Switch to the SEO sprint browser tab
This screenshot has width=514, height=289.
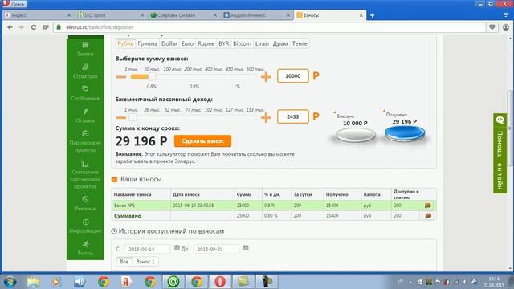(x=110, y=15)
